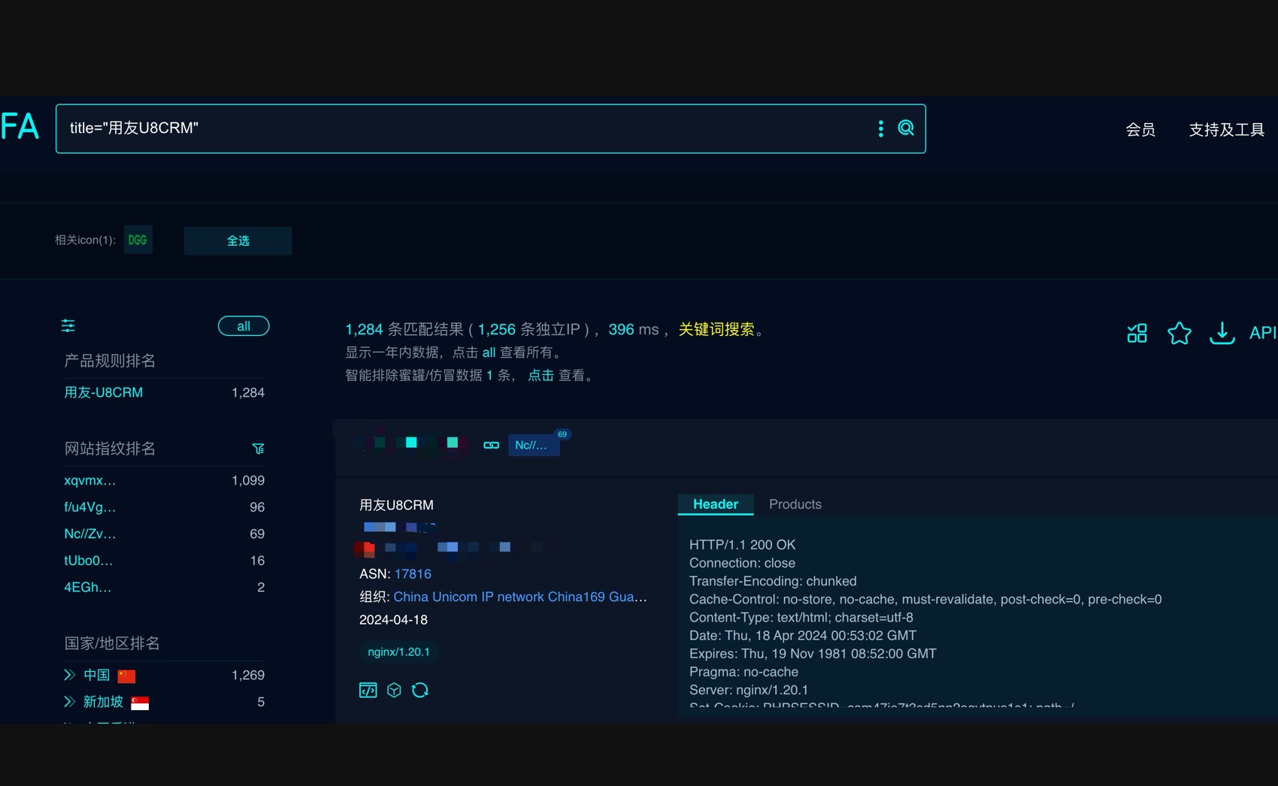Image resolution: width=1278 pixels, height=786 pixels.
Task: Click the 关键词搜索 link
Action: pyautogui.click(x=717, y=329)
